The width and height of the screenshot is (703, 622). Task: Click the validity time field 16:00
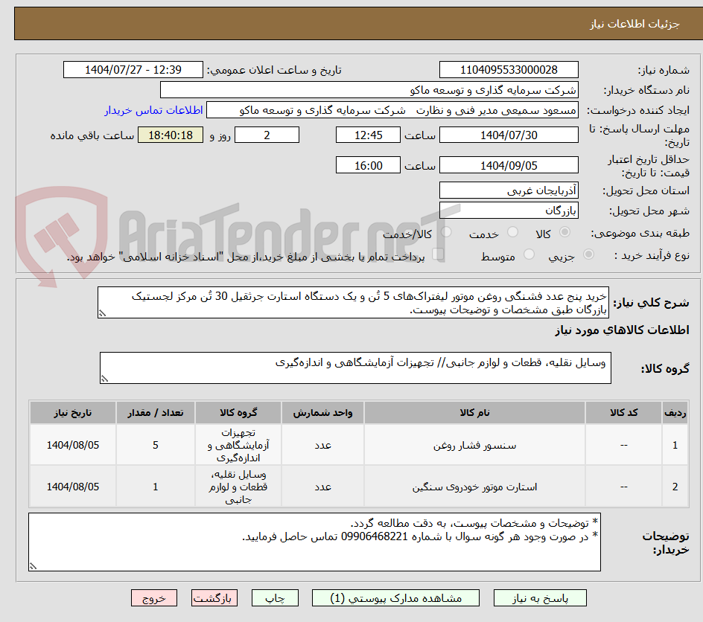click(x=368, y=165)
